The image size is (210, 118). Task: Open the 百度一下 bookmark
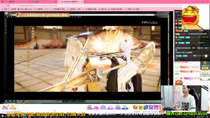(9, 9)
